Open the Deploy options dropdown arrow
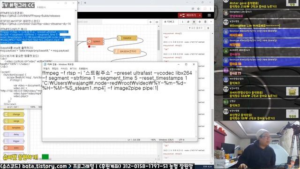 (200, 15)
